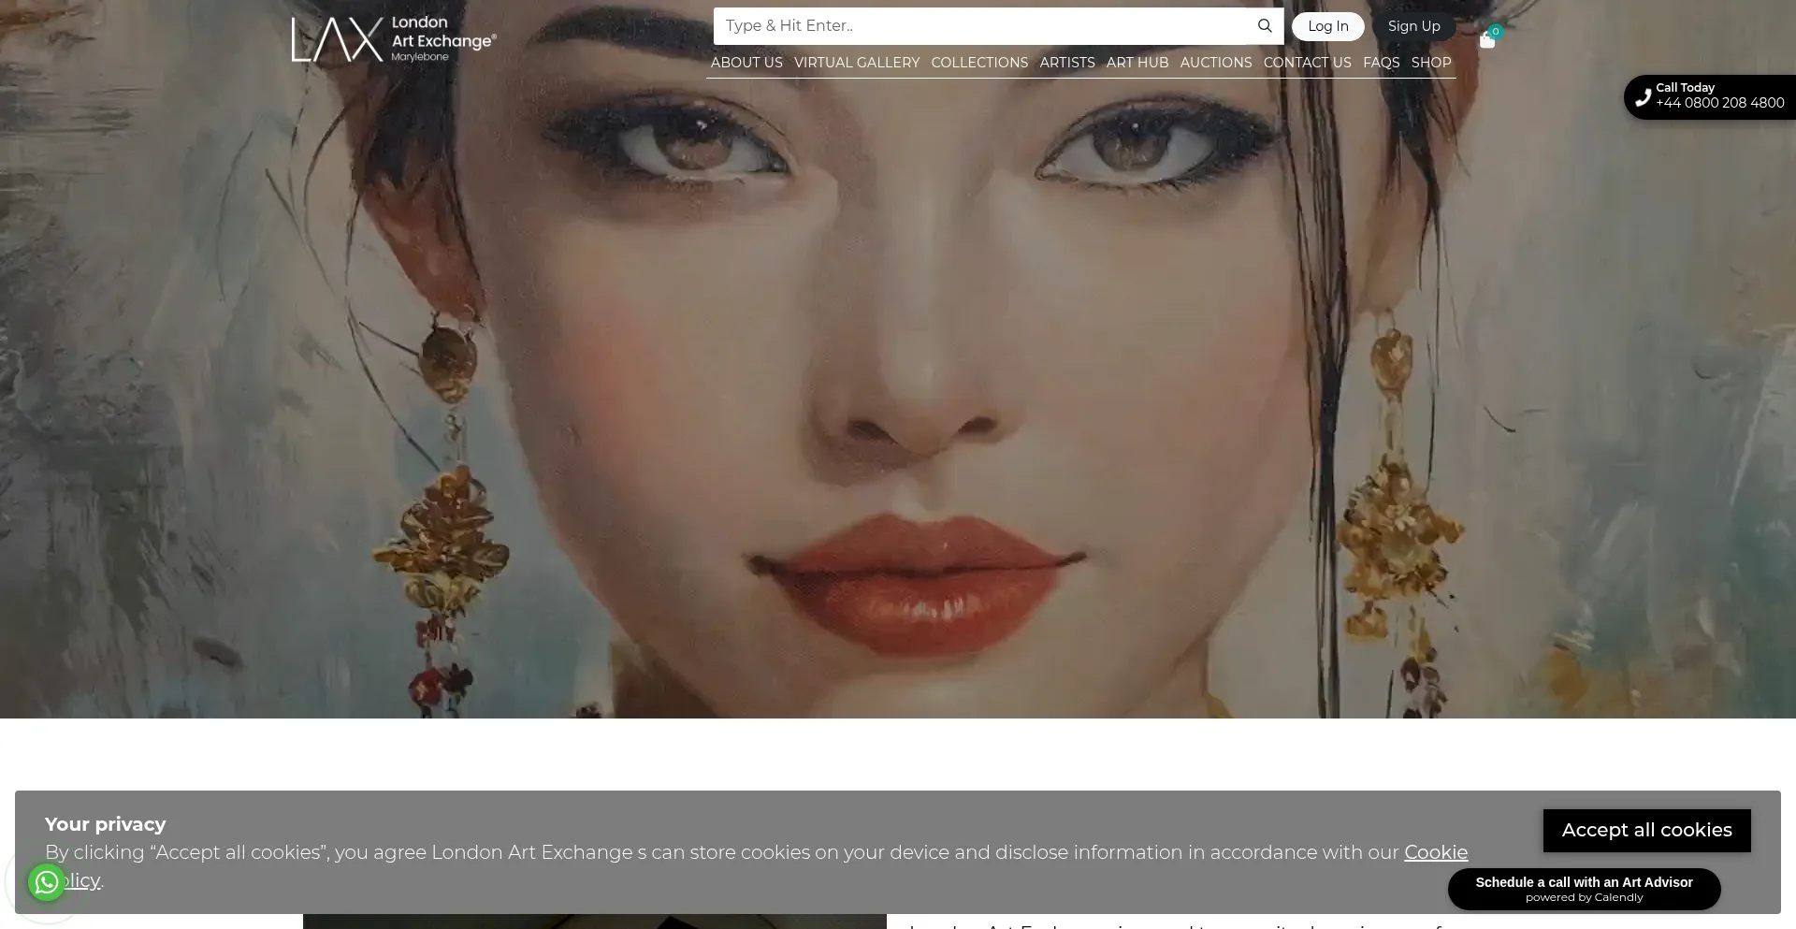Call the +44 0800 208 4800 number

click(1720, 103)
